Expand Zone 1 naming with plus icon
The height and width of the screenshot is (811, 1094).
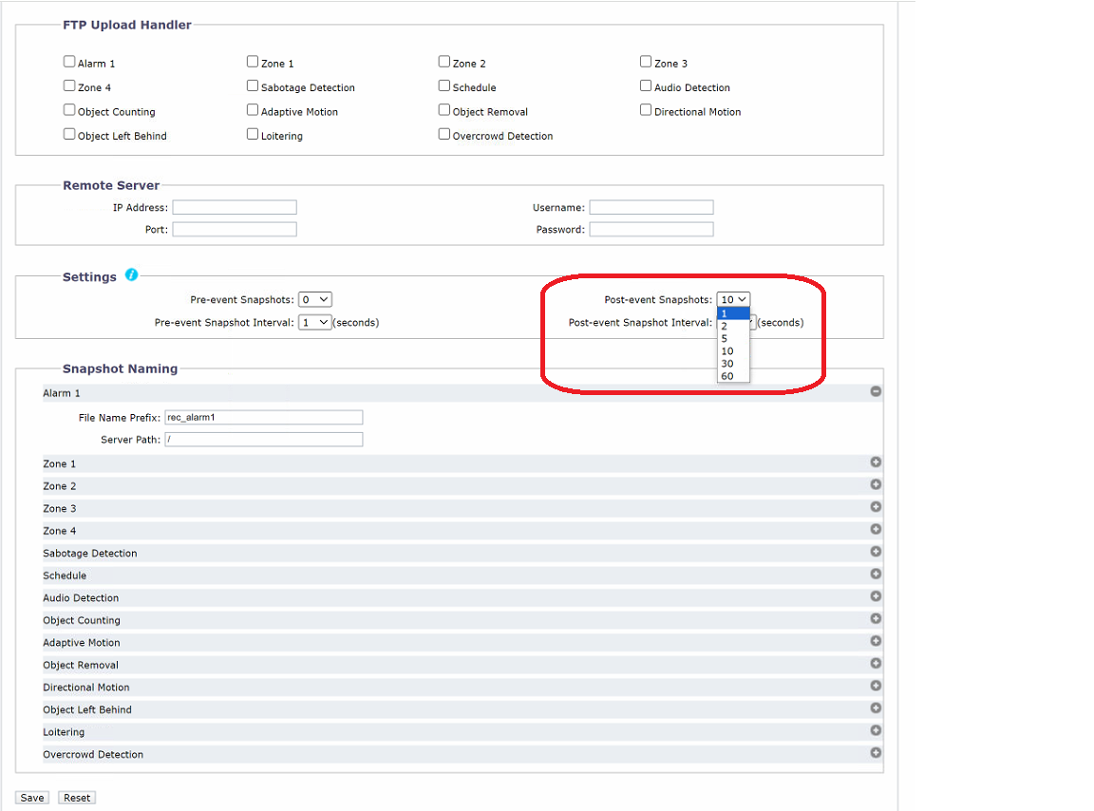(876, 462)
